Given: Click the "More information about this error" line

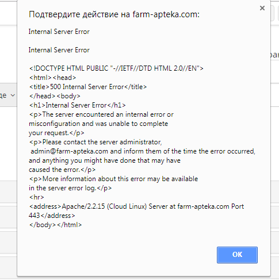Looking at the screenshot, I should coord(113,179).
